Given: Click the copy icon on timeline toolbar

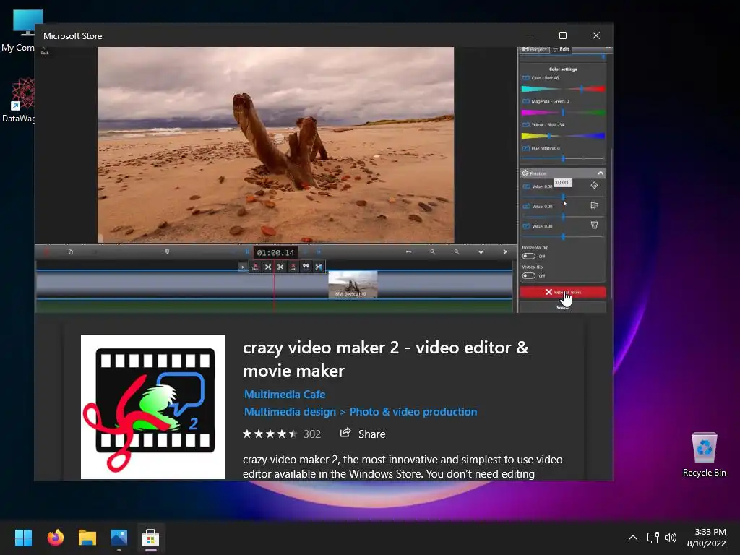Looking at the screenshot, I should [71, 252].
